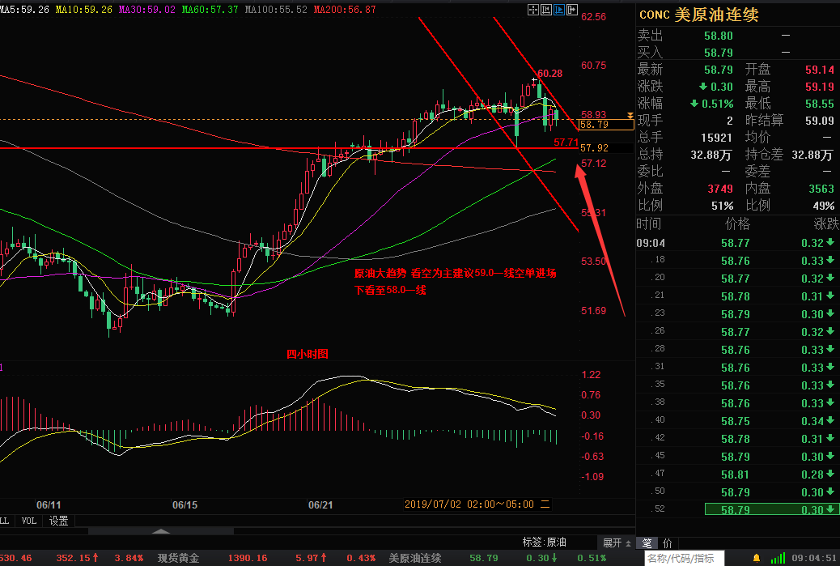Image resolution: width=840 pixels, height=566 pixels.
Task: Select the 笔 tick tab
Action: pos(647,543)
